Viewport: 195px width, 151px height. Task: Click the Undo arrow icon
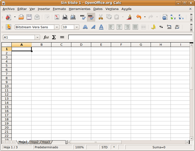[x=139, y=17]
